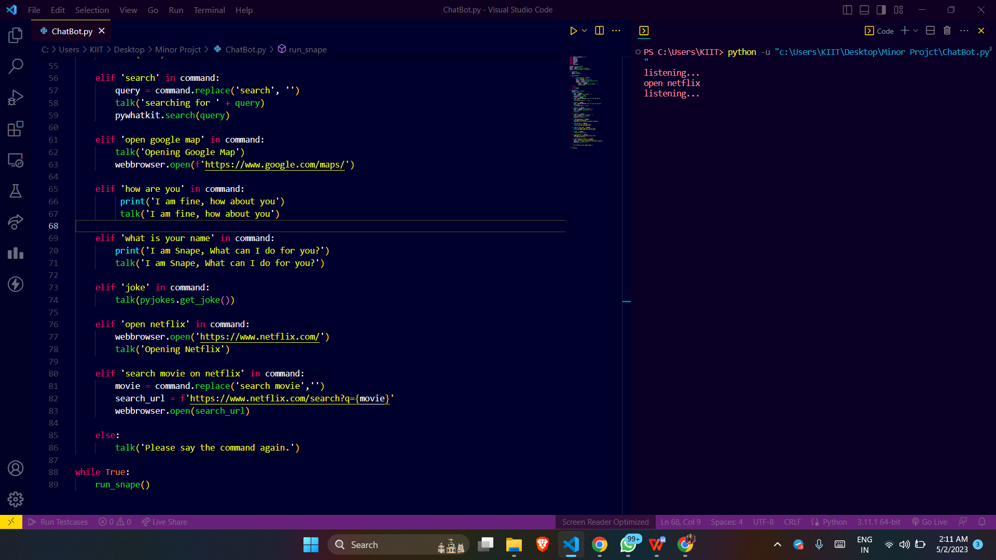Kill the active terminal with the trash icon
The width and height of the screenshot is (996, 560).
(947, 31)
